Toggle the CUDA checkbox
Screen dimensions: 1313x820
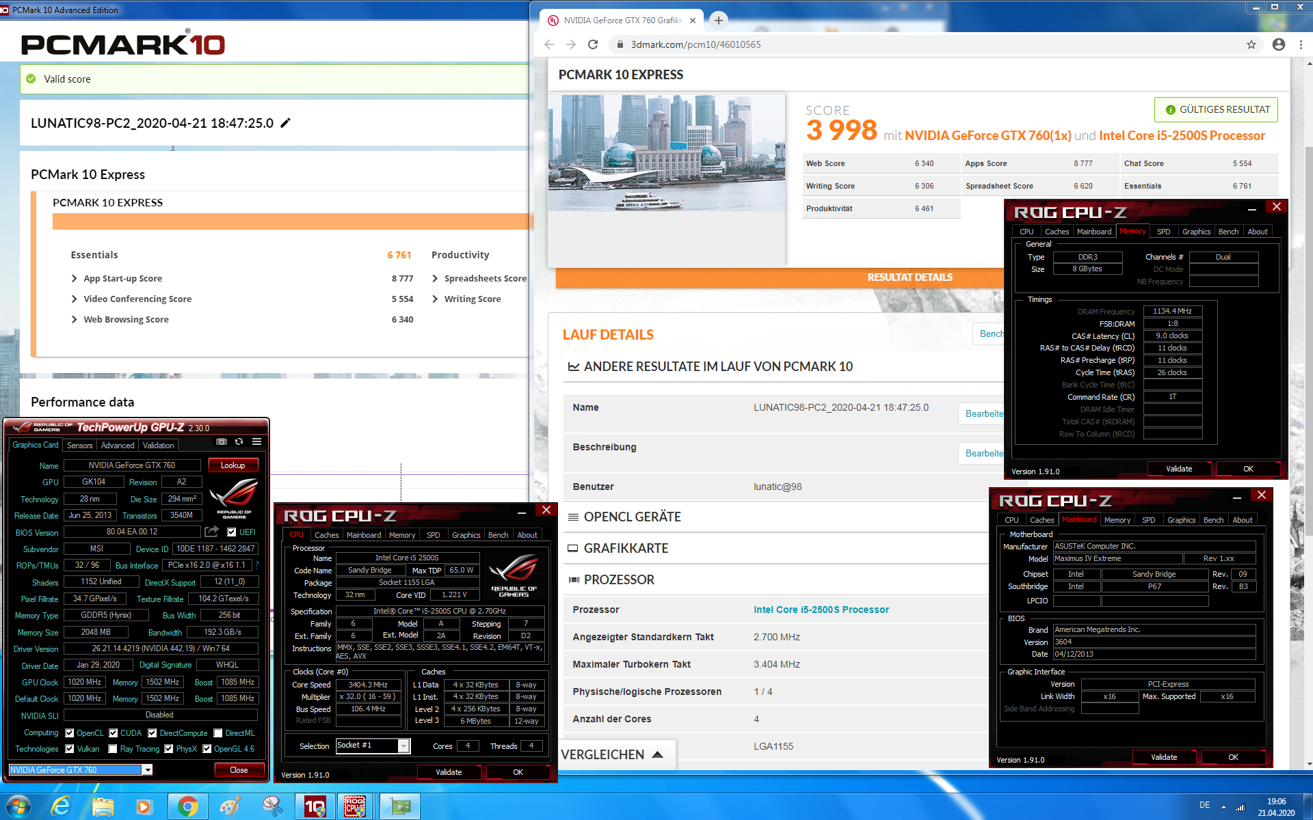[x=114, y=733]
